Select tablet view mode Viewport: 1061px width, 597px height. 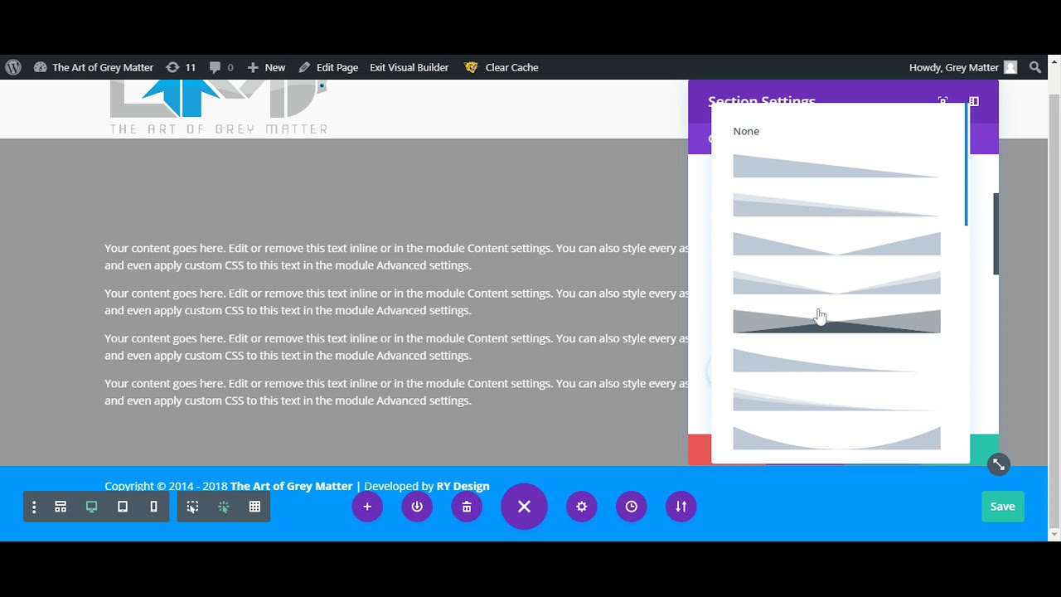tap(123, 507)
